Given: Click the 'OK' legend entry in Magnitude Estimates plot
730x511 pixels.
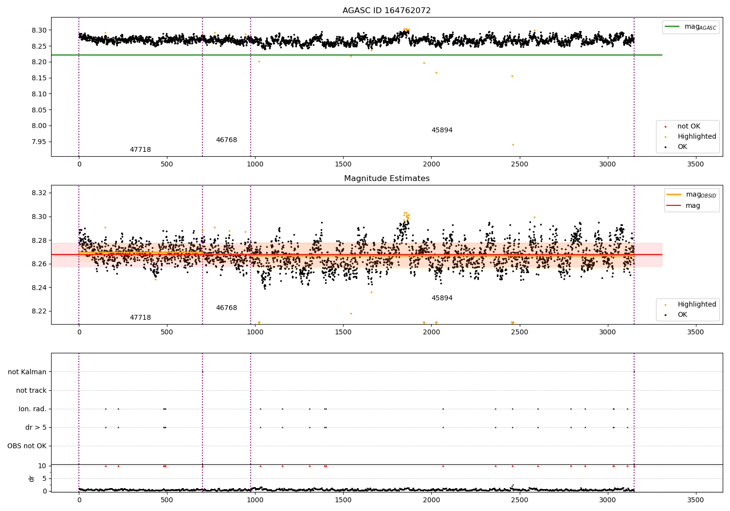Looking at the screenshot, I should click(x=676, y=315).
